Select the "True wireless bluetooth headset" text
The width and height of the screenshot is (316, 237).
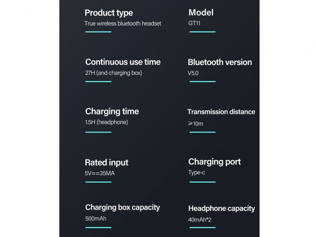tap(123, 23)
